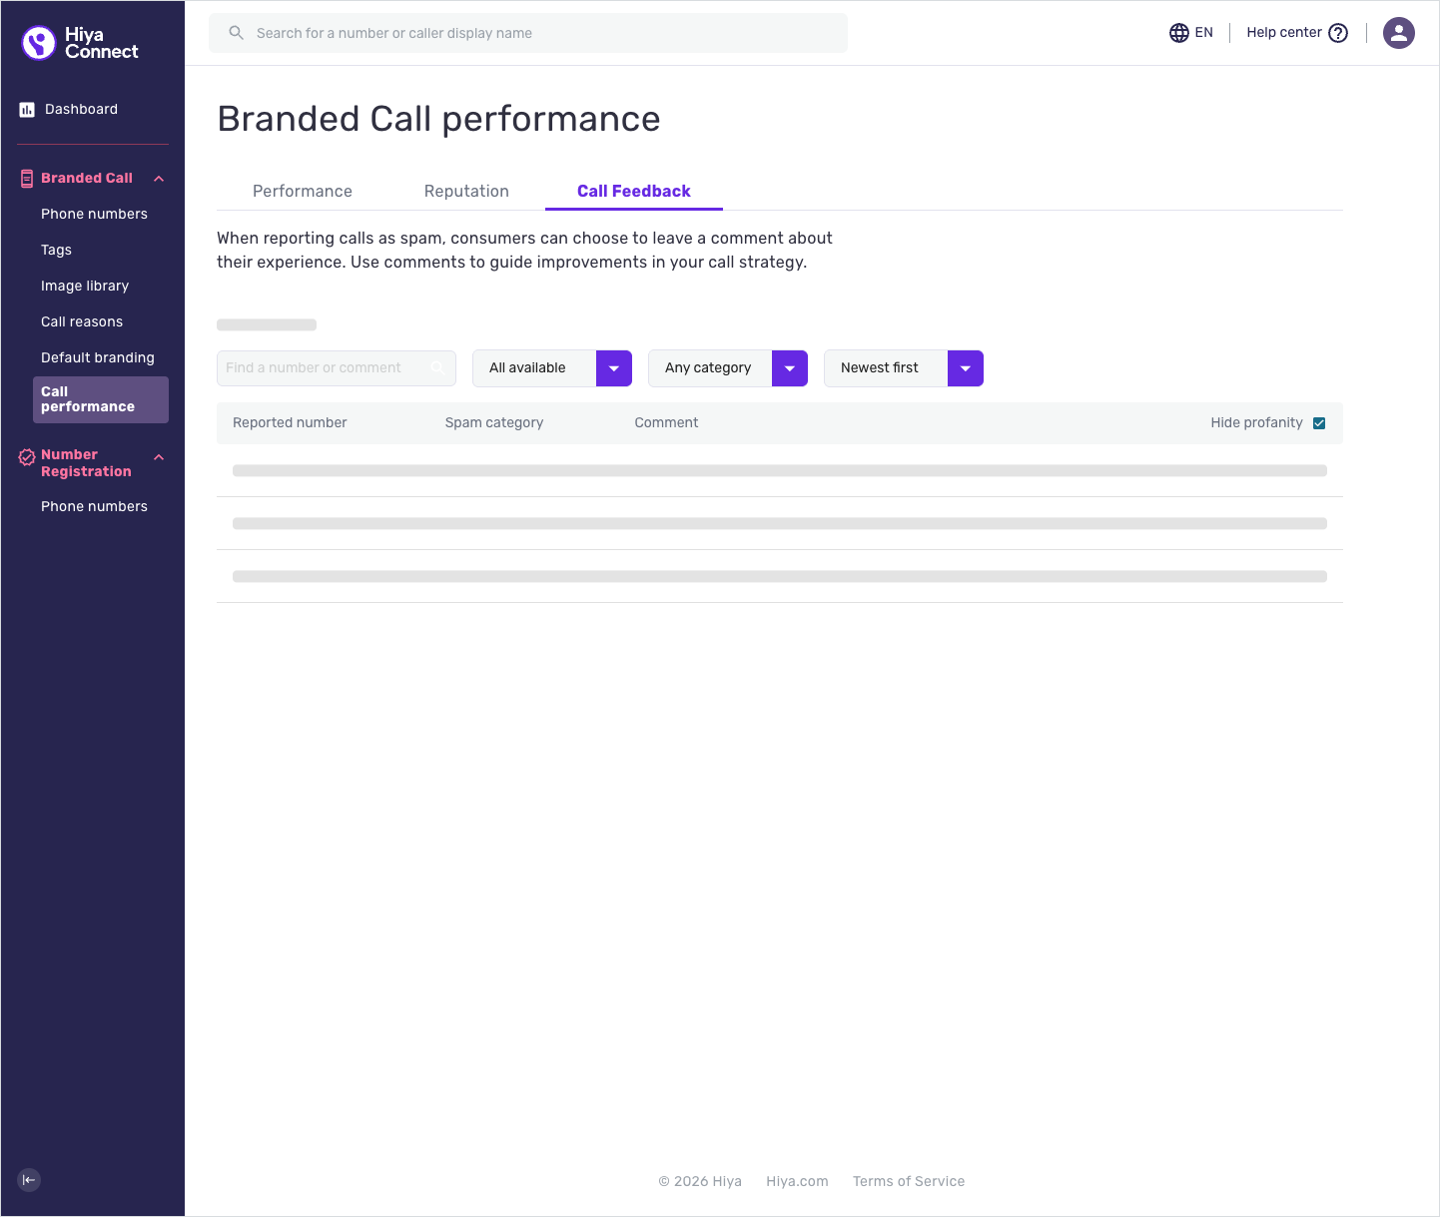Click the Branded Call performance heading
Viewport: 1440px width, 1217px height.
438,119
